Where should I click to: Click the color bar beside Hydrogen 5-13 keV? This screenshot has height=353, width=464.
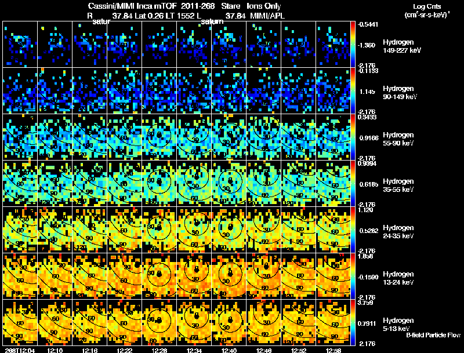[x=353, y=322]
